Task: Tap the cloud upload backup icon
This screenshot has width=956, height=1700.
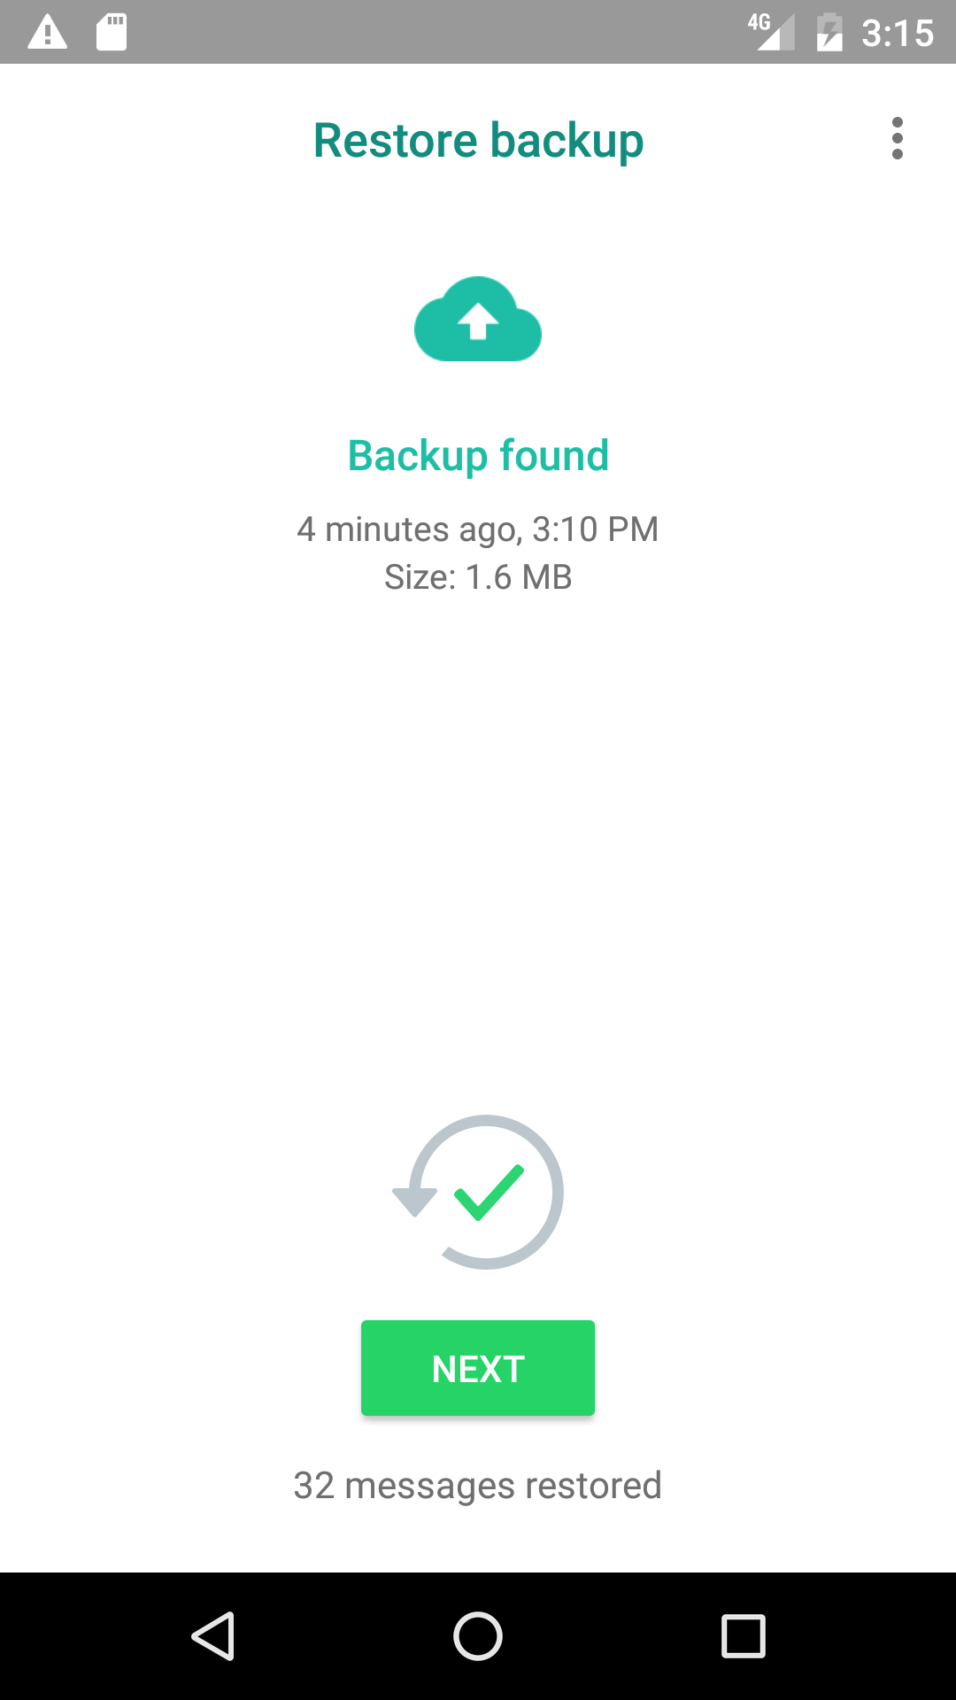Action: [x=478, y=319]
